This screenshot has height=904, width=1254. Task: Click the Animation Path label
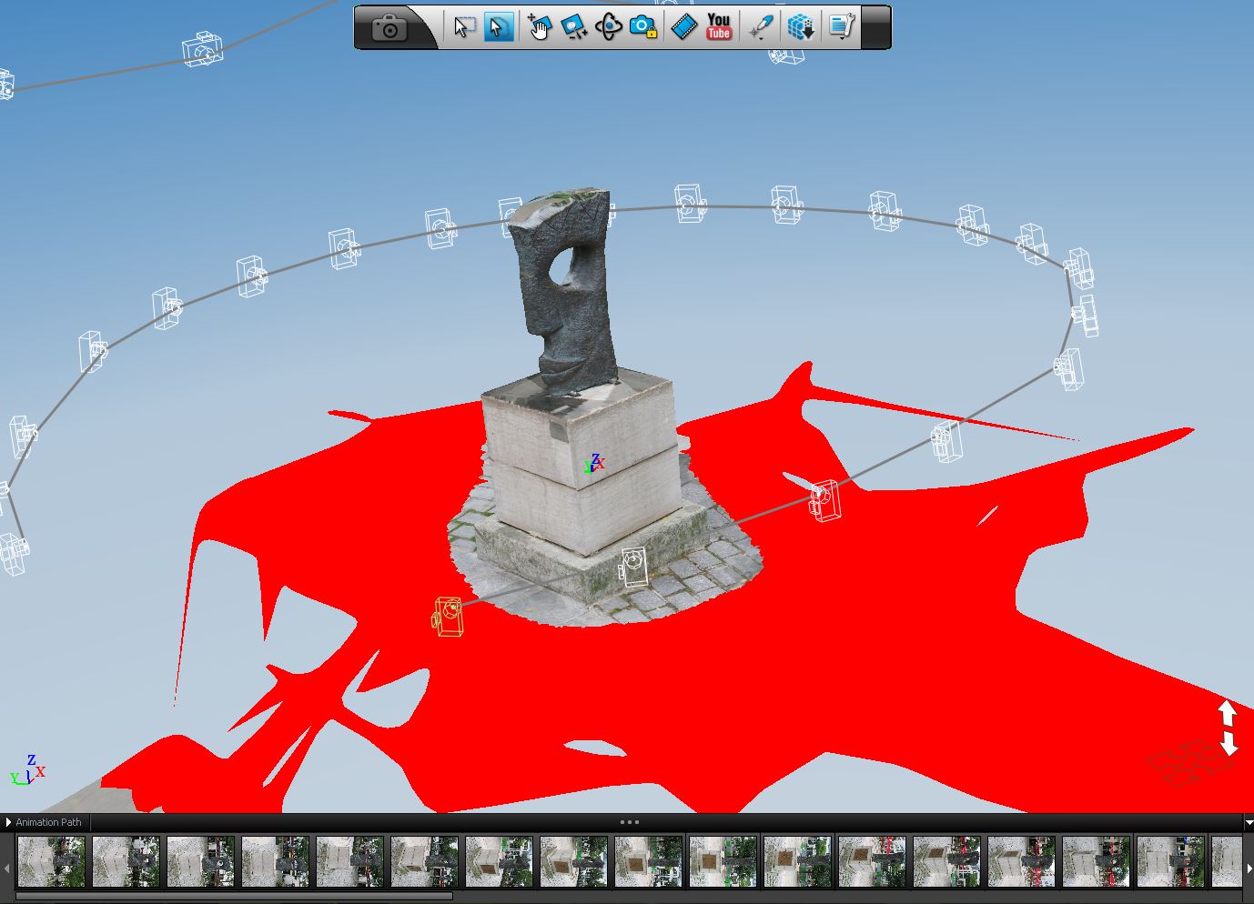coord(48,822)
